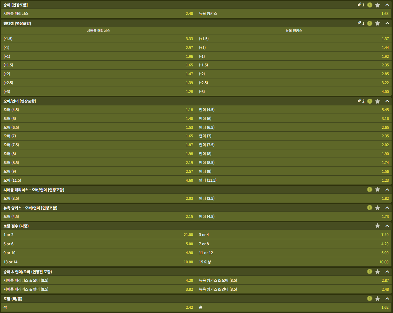
Task: Collapse the 시애틀 매리너스 - 오버/언더 section
Action: coord(387,190)
